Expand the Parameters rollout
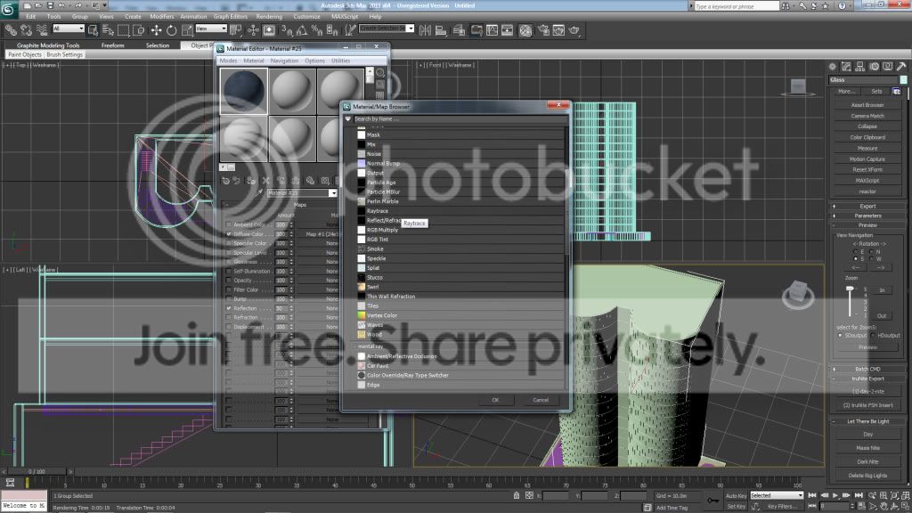The height and width of the screenshot is (513, 912). 867,216
